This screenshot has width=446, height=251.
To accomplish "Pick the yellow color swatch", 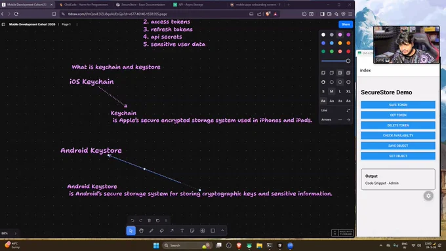I will click(x=340, y=43).
